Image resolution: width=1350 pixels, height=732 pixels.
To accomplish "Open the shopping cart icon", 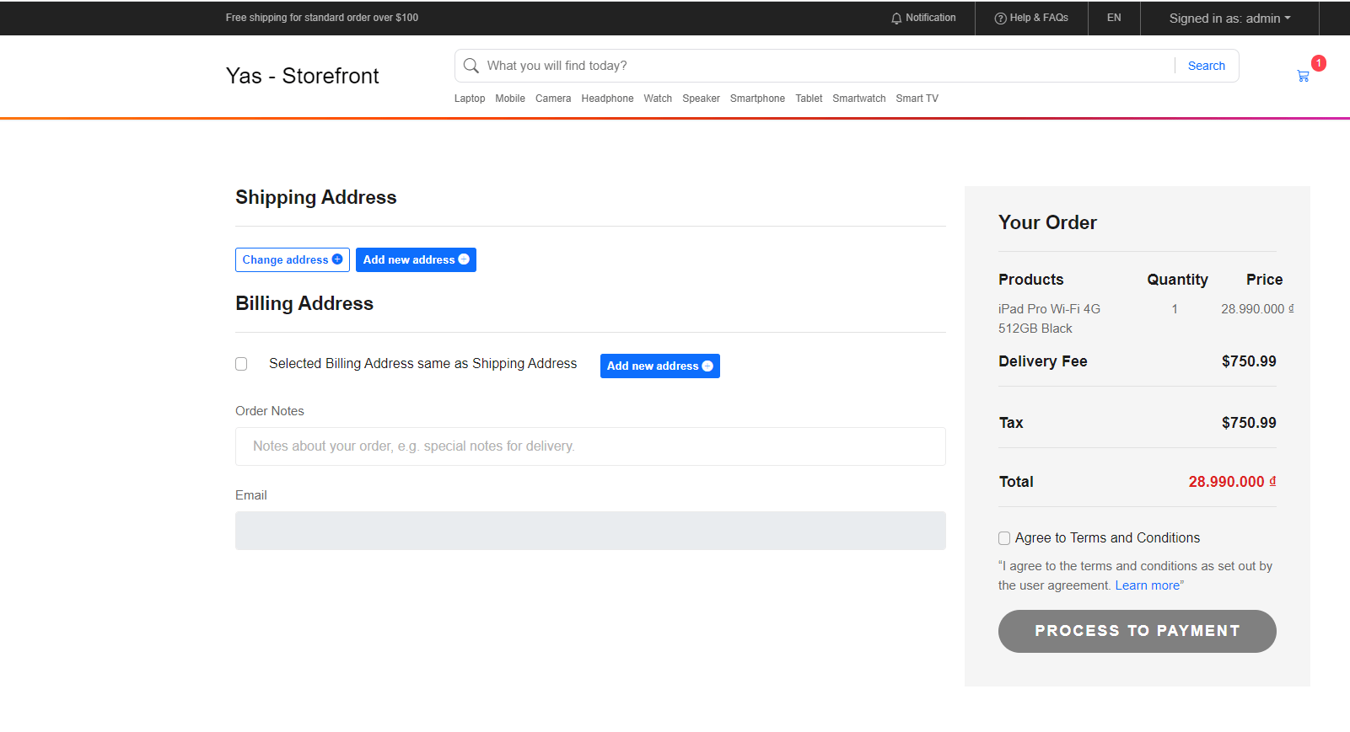I will (x=1303, y=76).
